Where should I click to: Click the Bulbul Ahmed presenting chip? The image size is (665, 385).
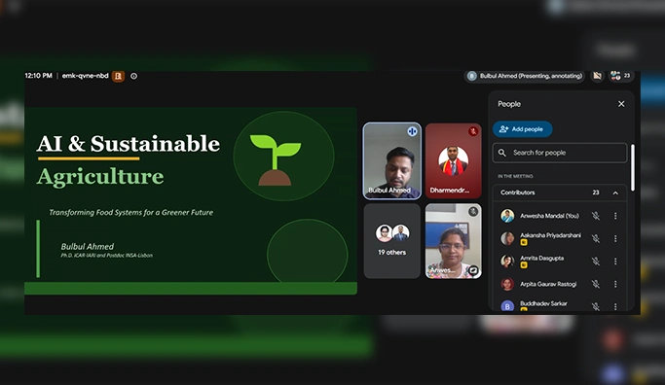[525, 76]
